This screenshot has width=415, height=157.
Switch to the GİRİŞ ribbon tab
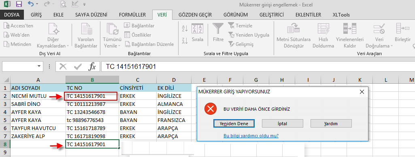[x=36, y=15]
